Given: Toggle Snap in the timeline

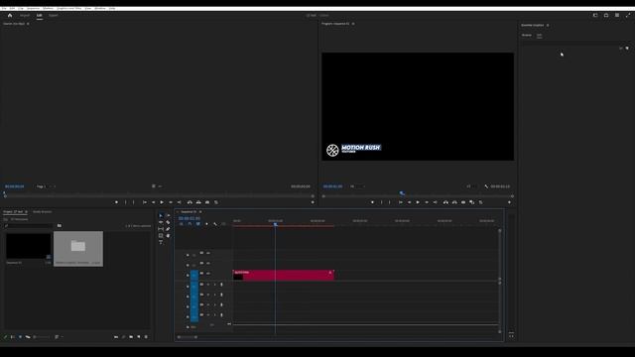Looking at the screenshot, I should click(190, 224).
